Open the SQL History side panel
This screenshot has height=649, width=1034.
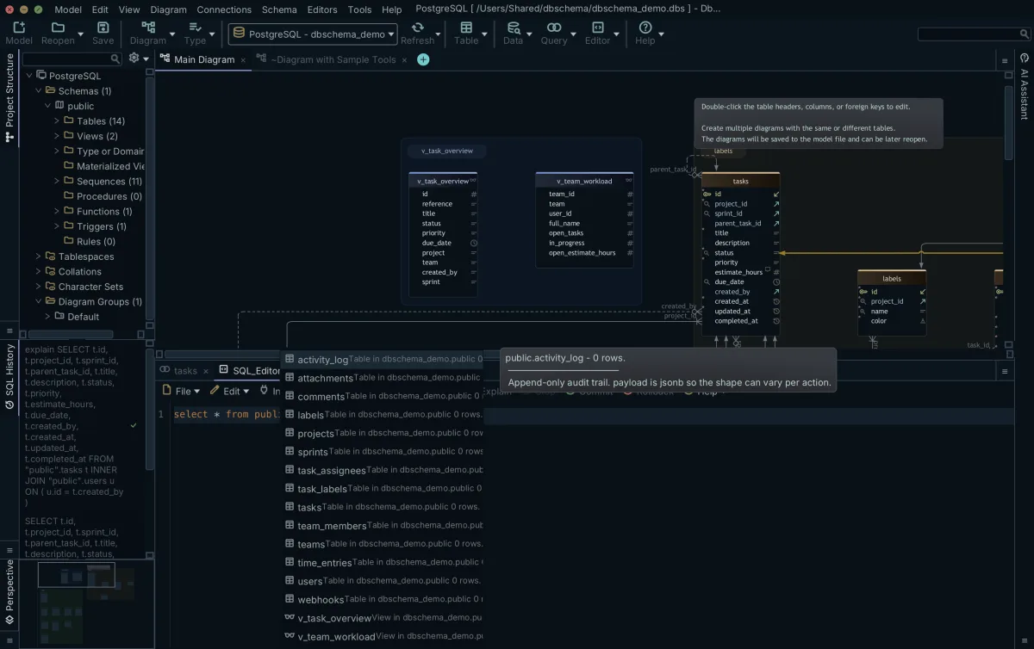(x=9, y=376)
